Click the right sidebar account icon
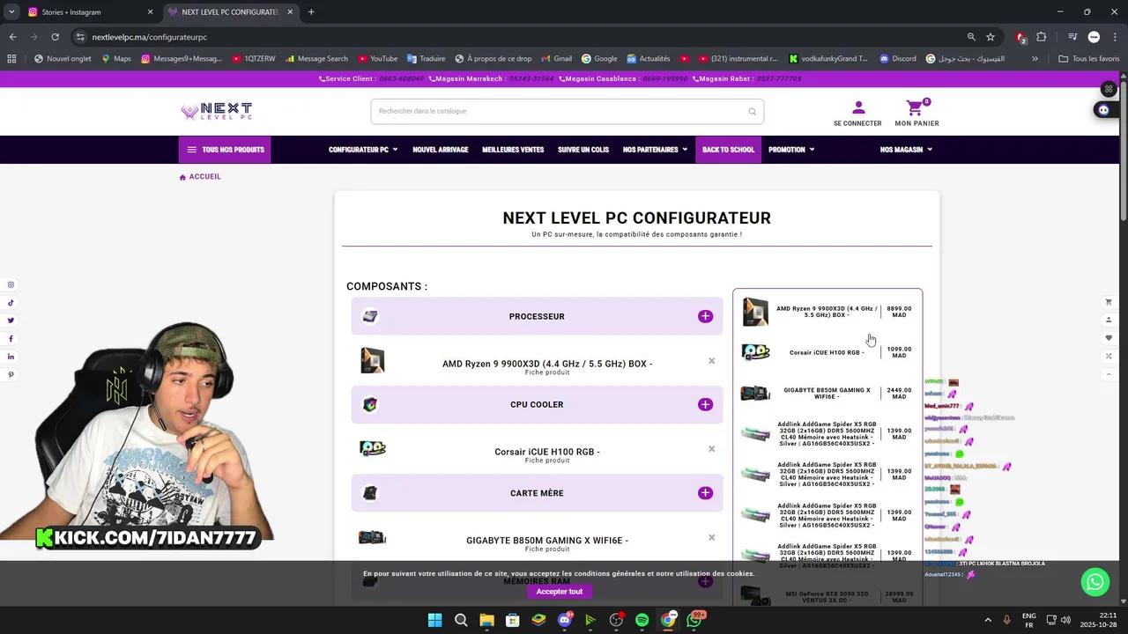This screenshot has width=1128, height=634. [x=1109, y=320]
